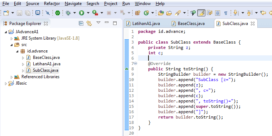This screenshot has width=272, height=136.
Task: Collapse the JAdvanceA1 project node
Action: (x=6, y=32)
